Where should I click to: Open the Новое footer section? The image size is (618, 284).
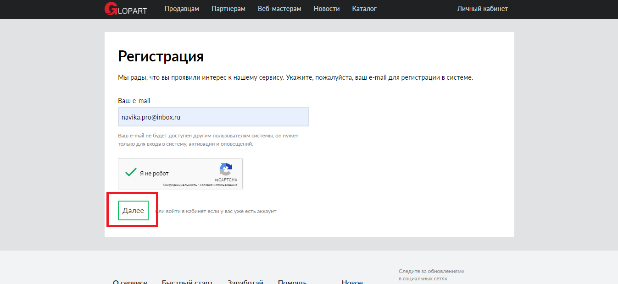tap(352, 281)
